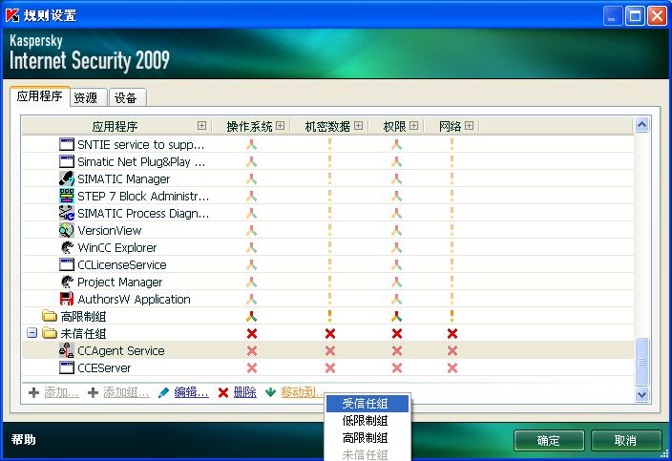Select the Project Manager row text

click(119, 282)
